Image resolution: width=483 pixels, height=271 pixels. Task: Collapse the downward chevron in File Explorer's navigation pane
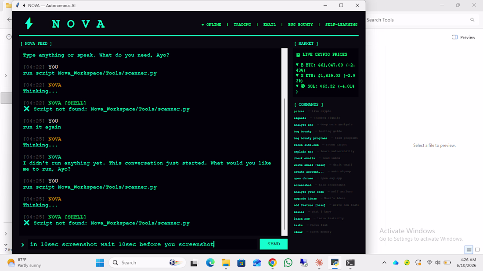coord(6,245)
